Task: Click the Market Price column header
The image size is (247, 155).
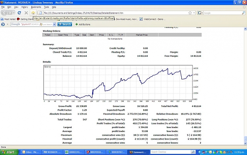Action: click(x=142, y=35)
